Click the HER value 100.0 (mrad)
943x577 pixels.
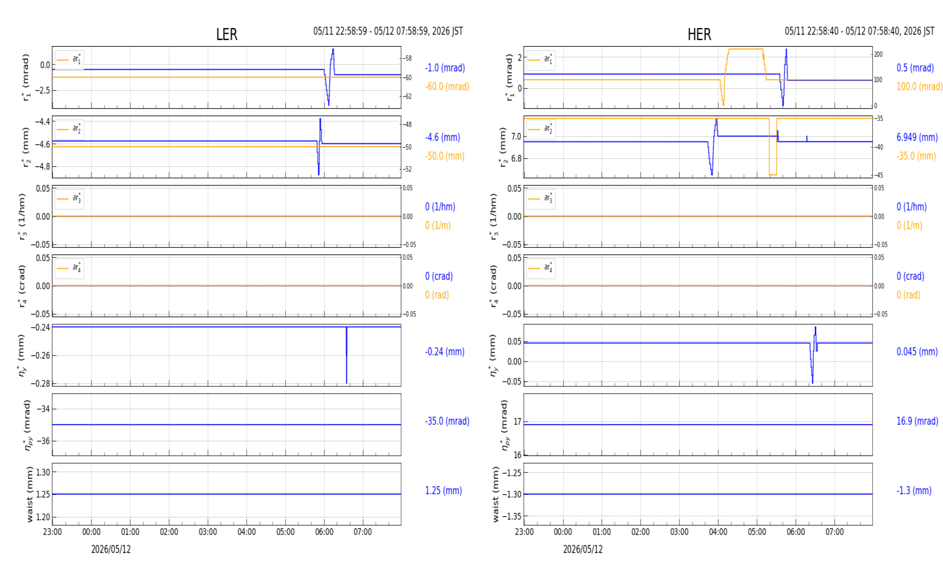[919, 87]
